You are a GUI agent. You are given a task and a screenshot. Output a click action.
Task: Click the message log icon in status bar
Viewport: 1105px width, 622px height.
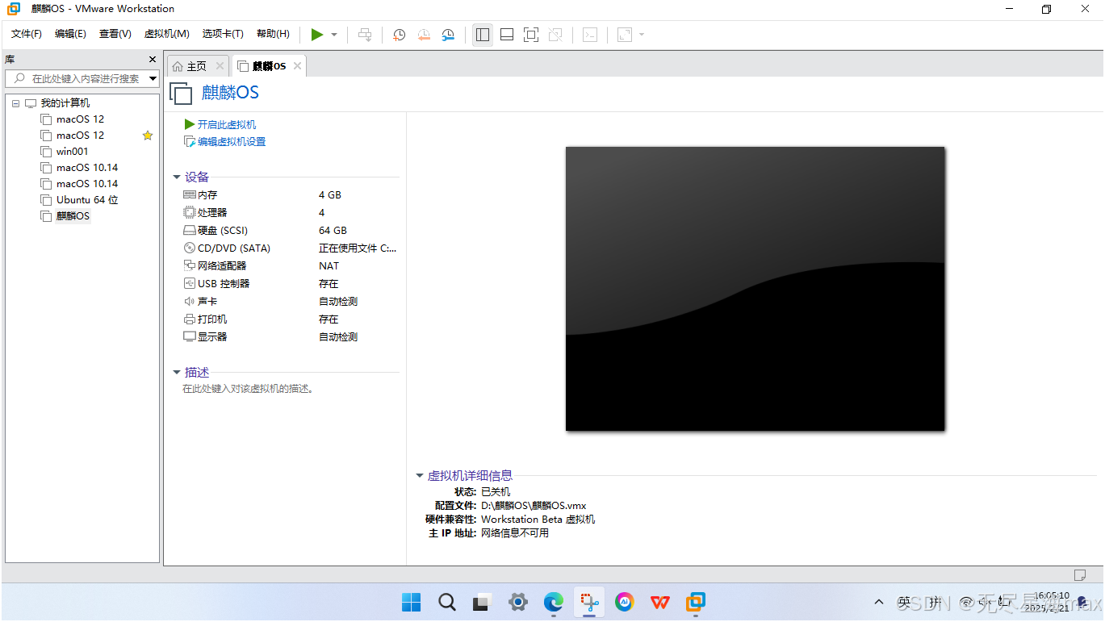point(1080,575)
